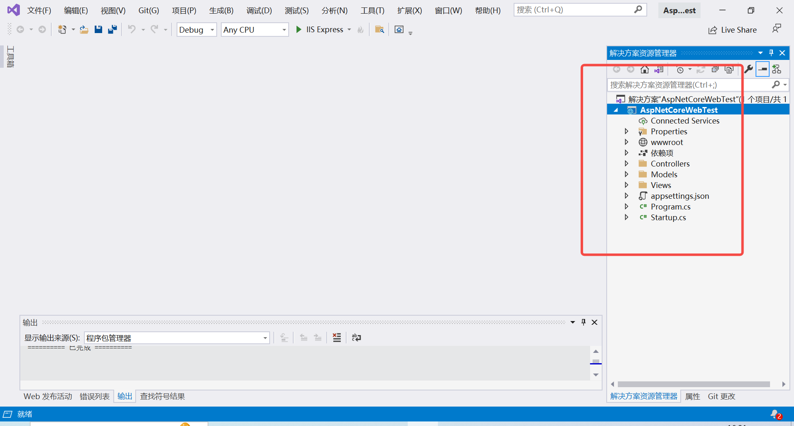Select the Program.cs file
The image size is (794, 426).
[x=670, y=207]
